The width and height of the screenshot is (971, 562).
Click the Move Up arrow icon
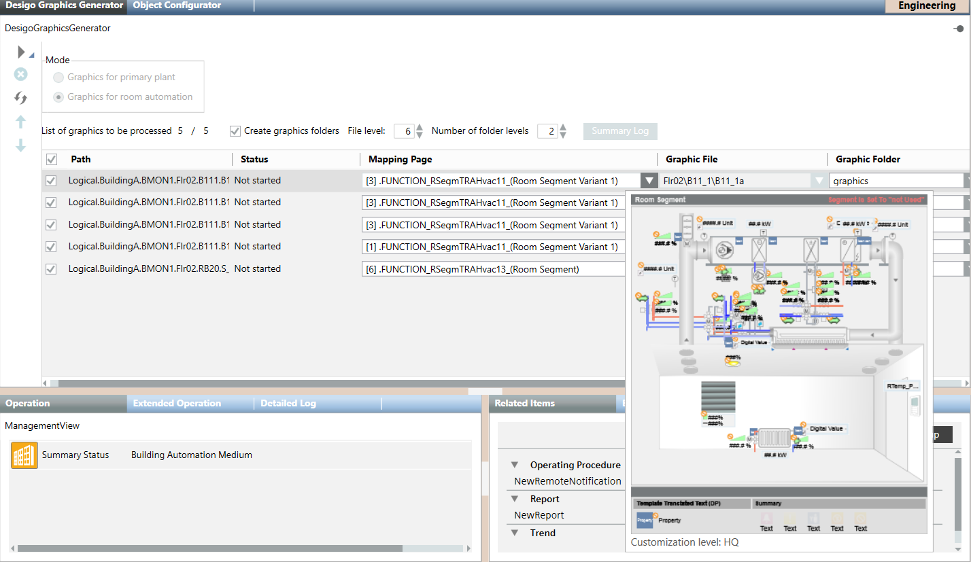tap(21, 122)
